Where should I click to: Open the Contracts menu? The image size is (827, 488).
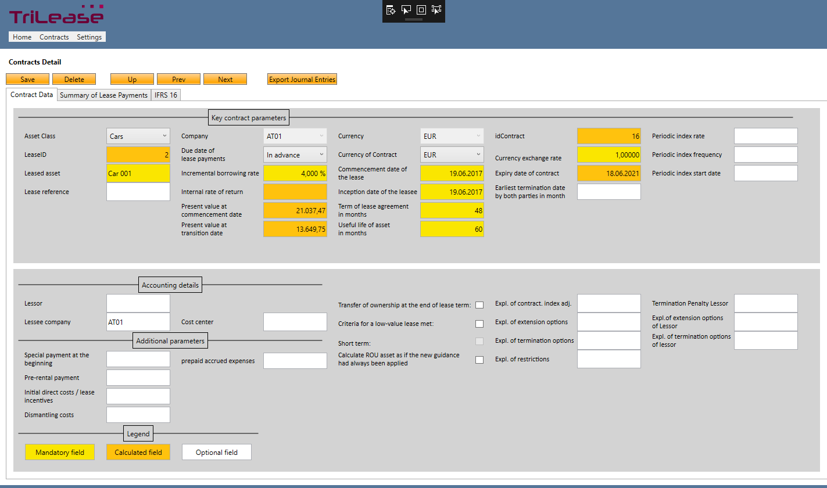(x=54, y=37)
